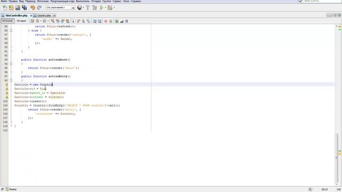Image resolution: width=342 pixels, height=192 pixels.
Task: Find next occurrence icon
Action: click(63, 21)
